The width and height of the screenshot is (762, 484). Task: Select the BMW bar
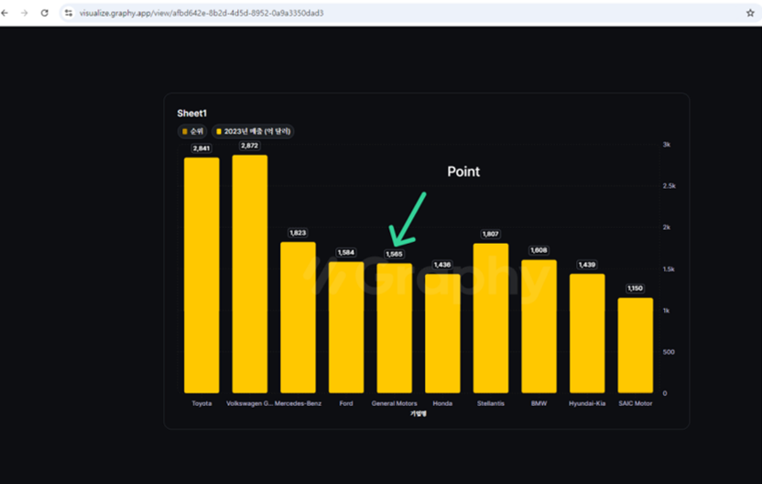[x=539, y=326]
